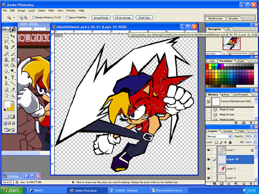The image size is (259, 194).
Task: Select the Polygonal Lasso tool
Action: coord(6,41)
